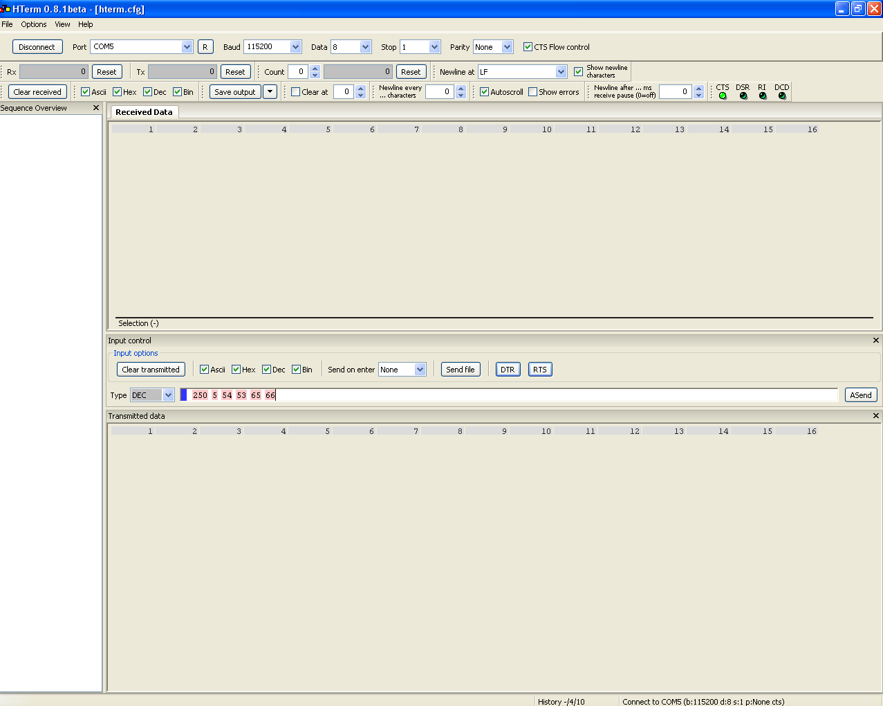
Task: Click History -/4/10 status bar text
Action: point(561,702)
